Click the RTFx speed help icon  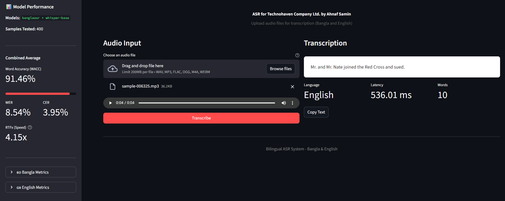pyautogui.click(x=30, y=127)
